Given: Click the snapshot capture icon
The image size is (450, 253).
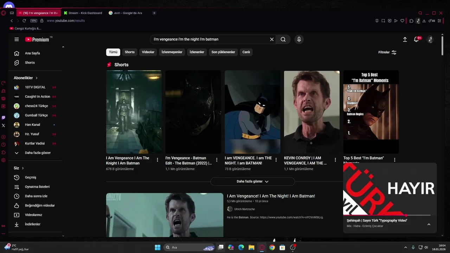Looking at the screenshot, I should click(x=383, y=21).
